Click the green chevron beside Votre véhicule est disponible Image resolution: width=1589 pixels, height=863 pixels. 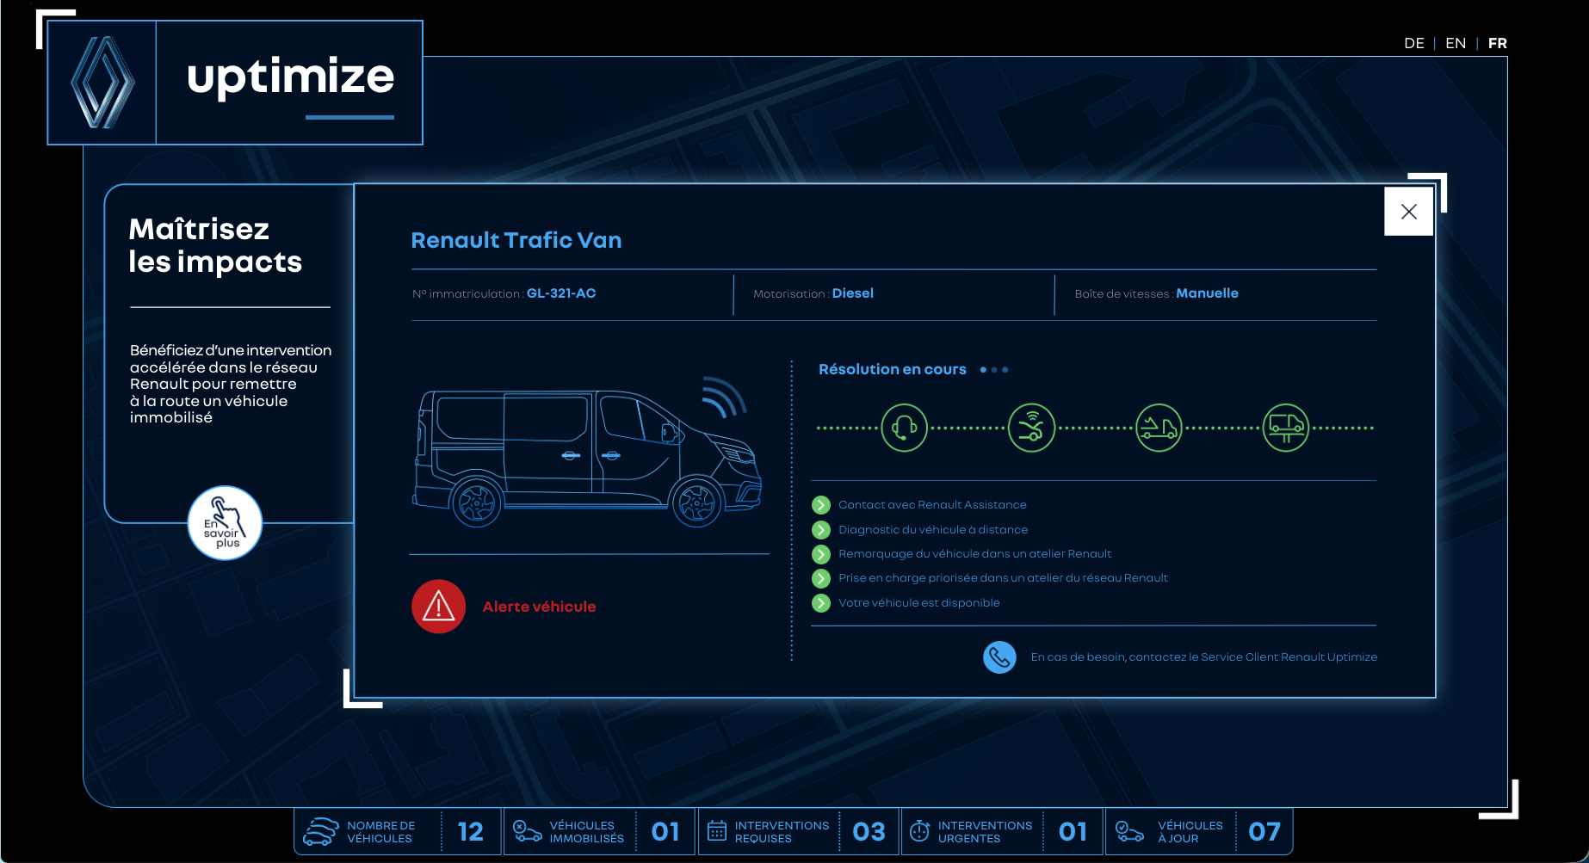coord(821,602)
